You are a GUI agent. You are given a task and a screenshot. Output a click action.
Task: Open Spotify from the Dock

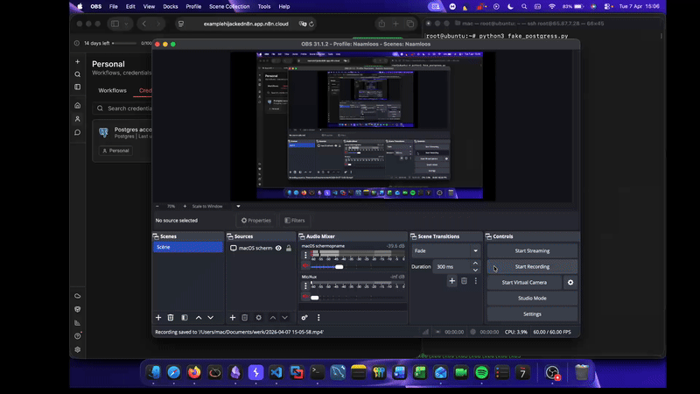pos(481,372)
